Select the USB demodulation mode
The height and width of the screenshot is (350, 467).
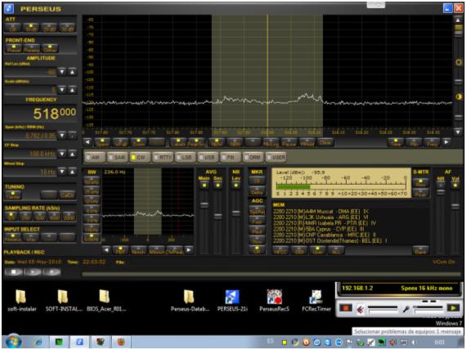[x=207, y=157]
